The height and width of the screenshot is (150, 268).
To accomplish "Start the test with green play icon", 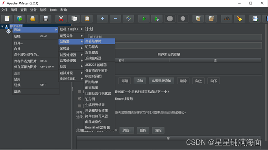I will click(x=144, y=18).
